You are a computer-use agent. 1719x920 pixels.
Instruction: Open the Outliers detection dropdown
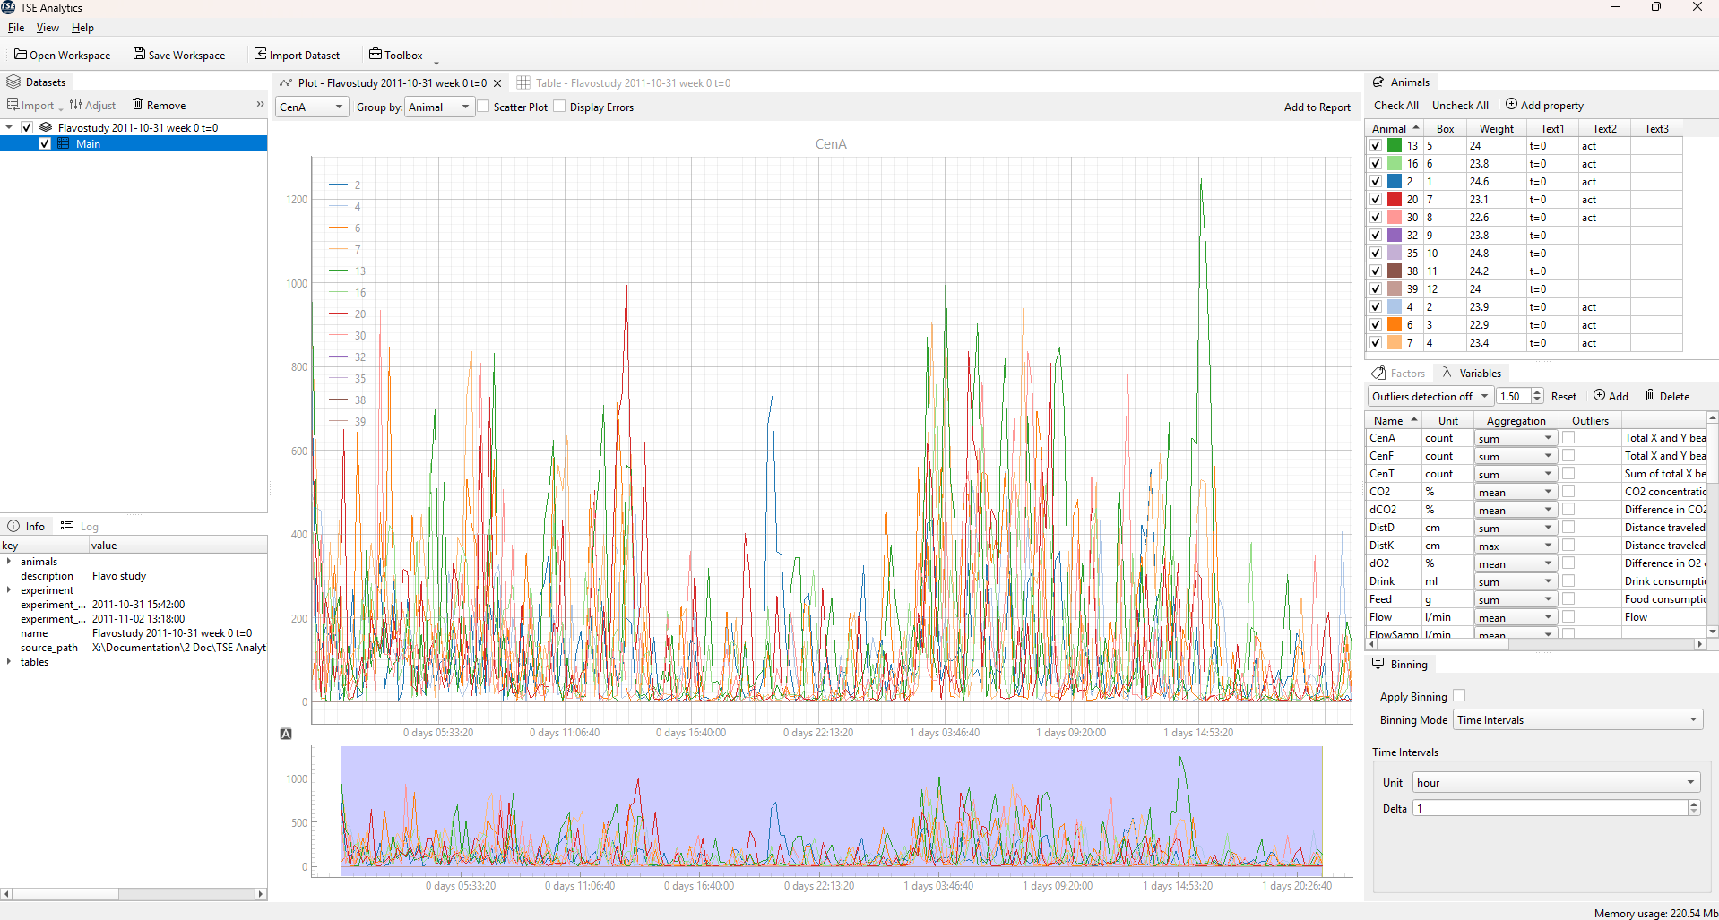pyautogui.click(x=1429, y=395)
